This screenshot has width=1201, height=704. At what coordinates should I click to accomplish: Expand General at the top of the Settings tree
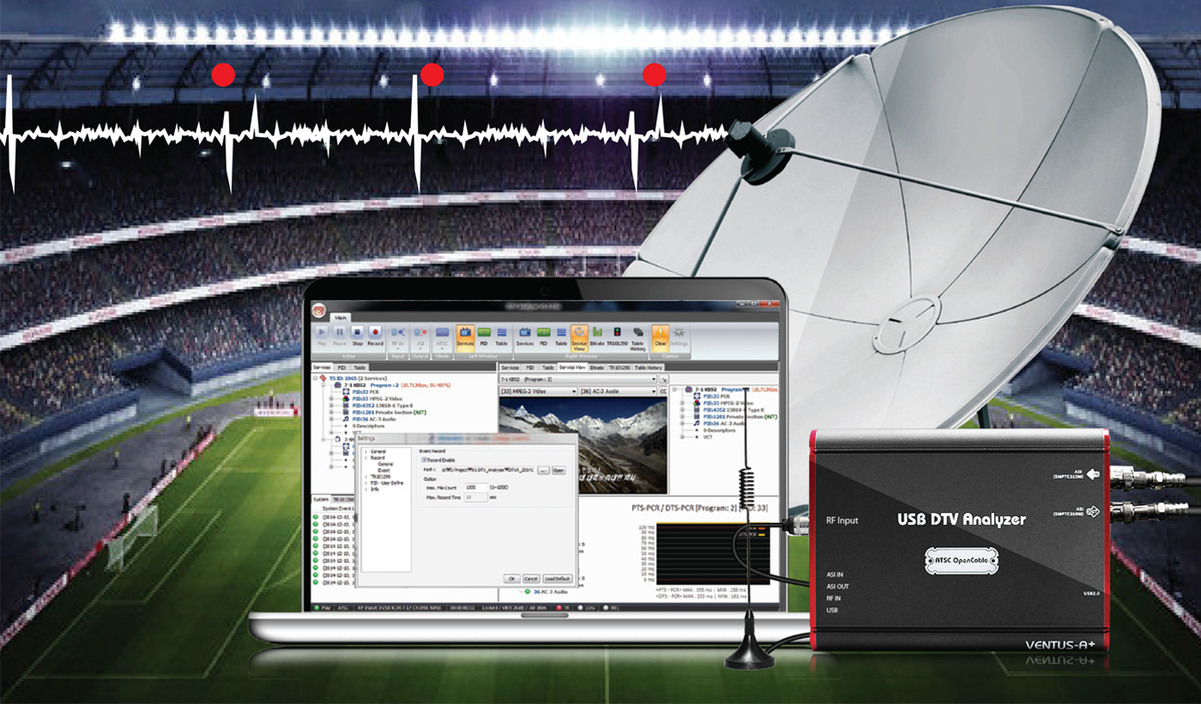click(366, 452)
